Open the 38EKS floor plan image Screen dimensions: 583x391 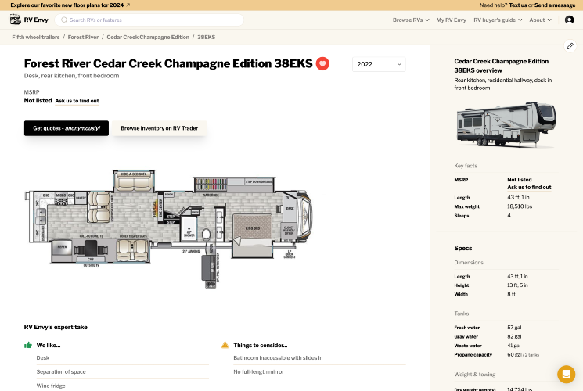pyautogui.click(x=169, y=229)
